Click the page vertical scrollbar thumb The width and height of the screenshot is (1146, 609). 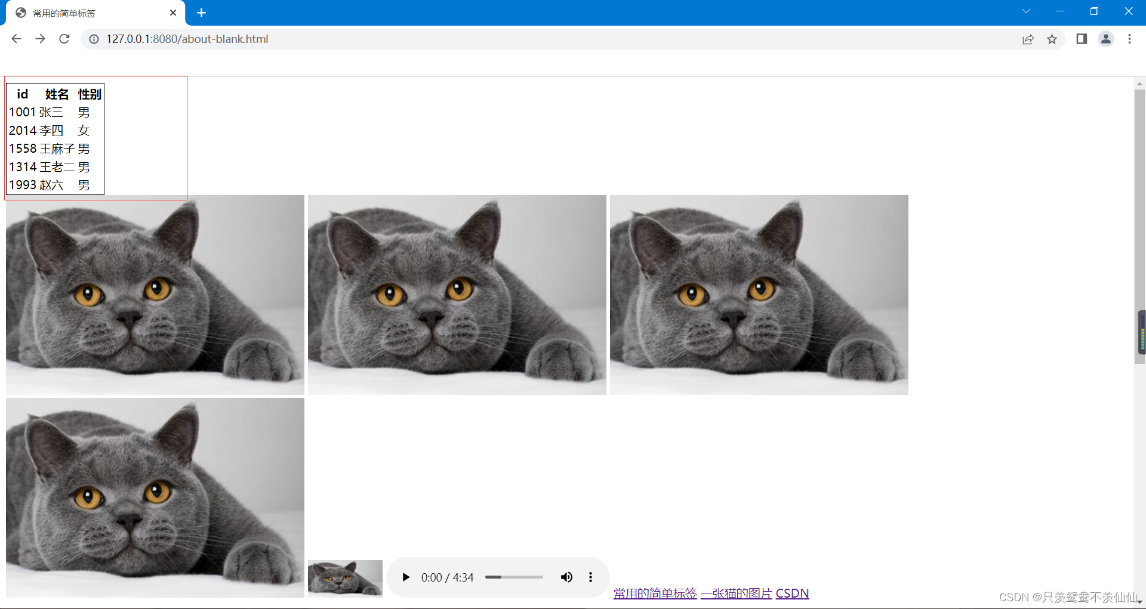coord(1139,227)
